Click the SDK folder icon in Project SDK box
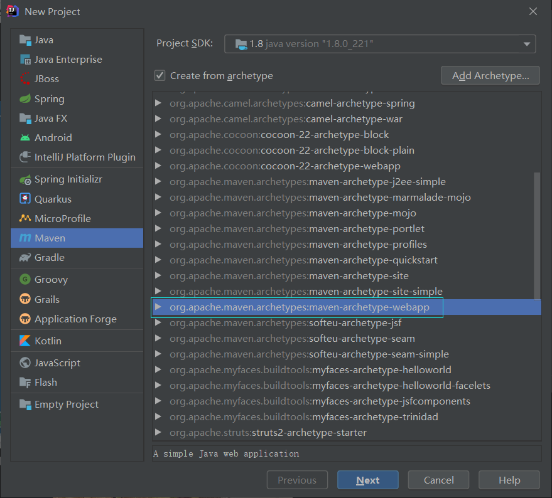This screenshot has height=498, width=552. [x=241, y=45]
